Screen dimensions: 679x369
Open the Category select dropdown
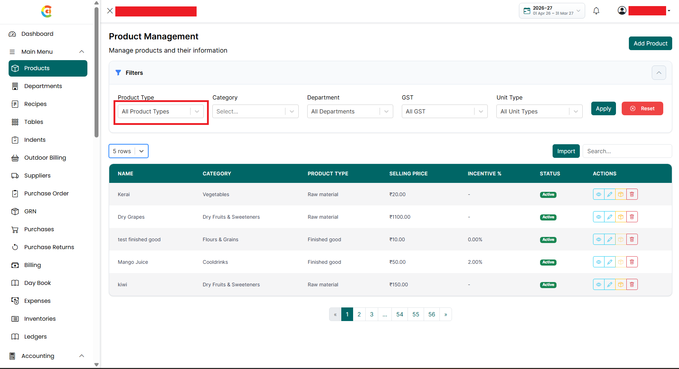pos(255,111)
